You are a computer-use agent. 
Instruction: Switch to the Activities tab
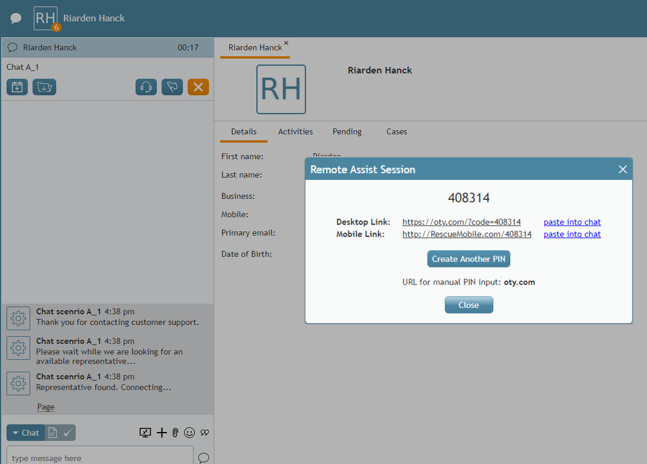click(x=295, y=131)
